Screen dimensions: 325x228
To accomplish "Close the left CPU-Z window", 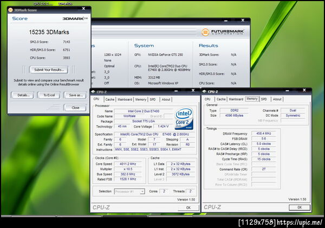I will (x=193, y=90).
